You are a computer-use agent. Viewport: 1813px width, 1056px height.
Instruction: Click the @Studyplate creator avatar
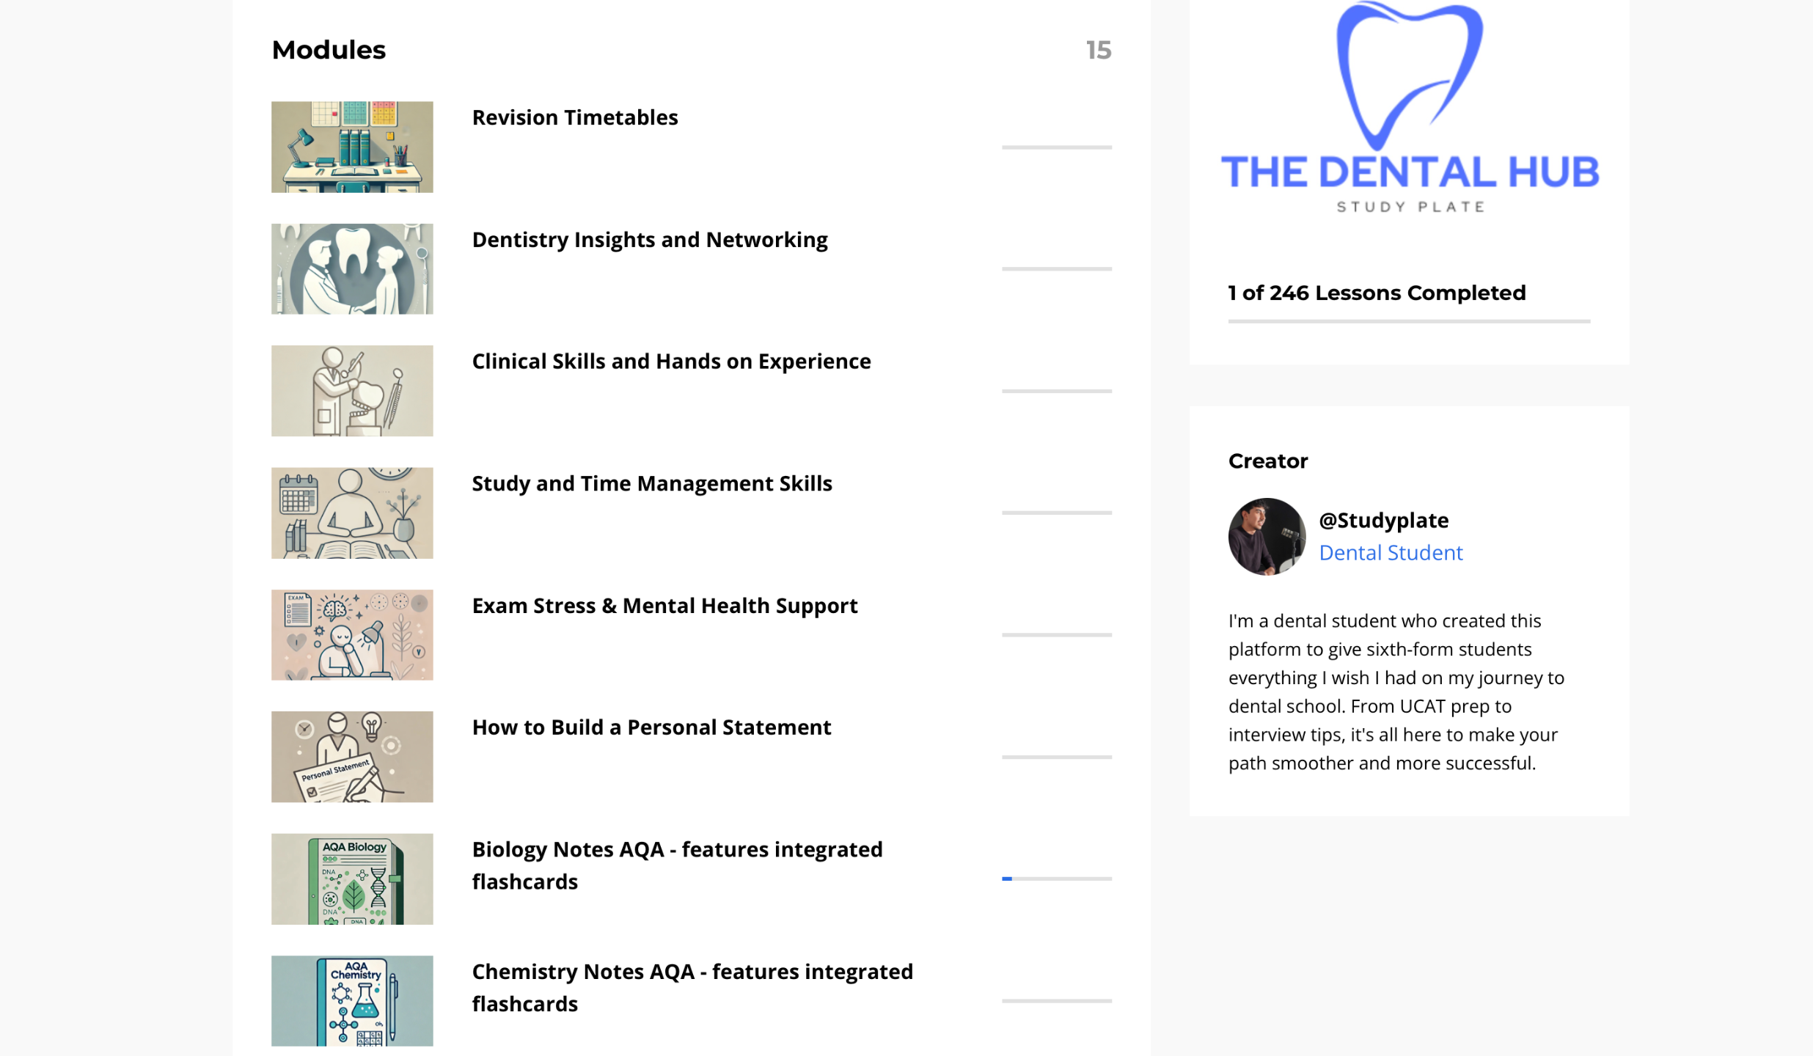point(1267,537)
